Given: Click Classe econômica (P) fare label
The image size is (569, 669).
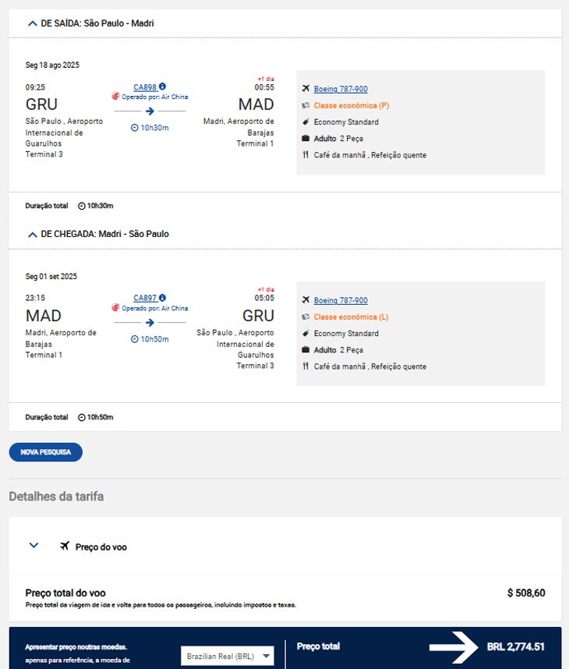Looking at the screenshot, I should (352, 105).
